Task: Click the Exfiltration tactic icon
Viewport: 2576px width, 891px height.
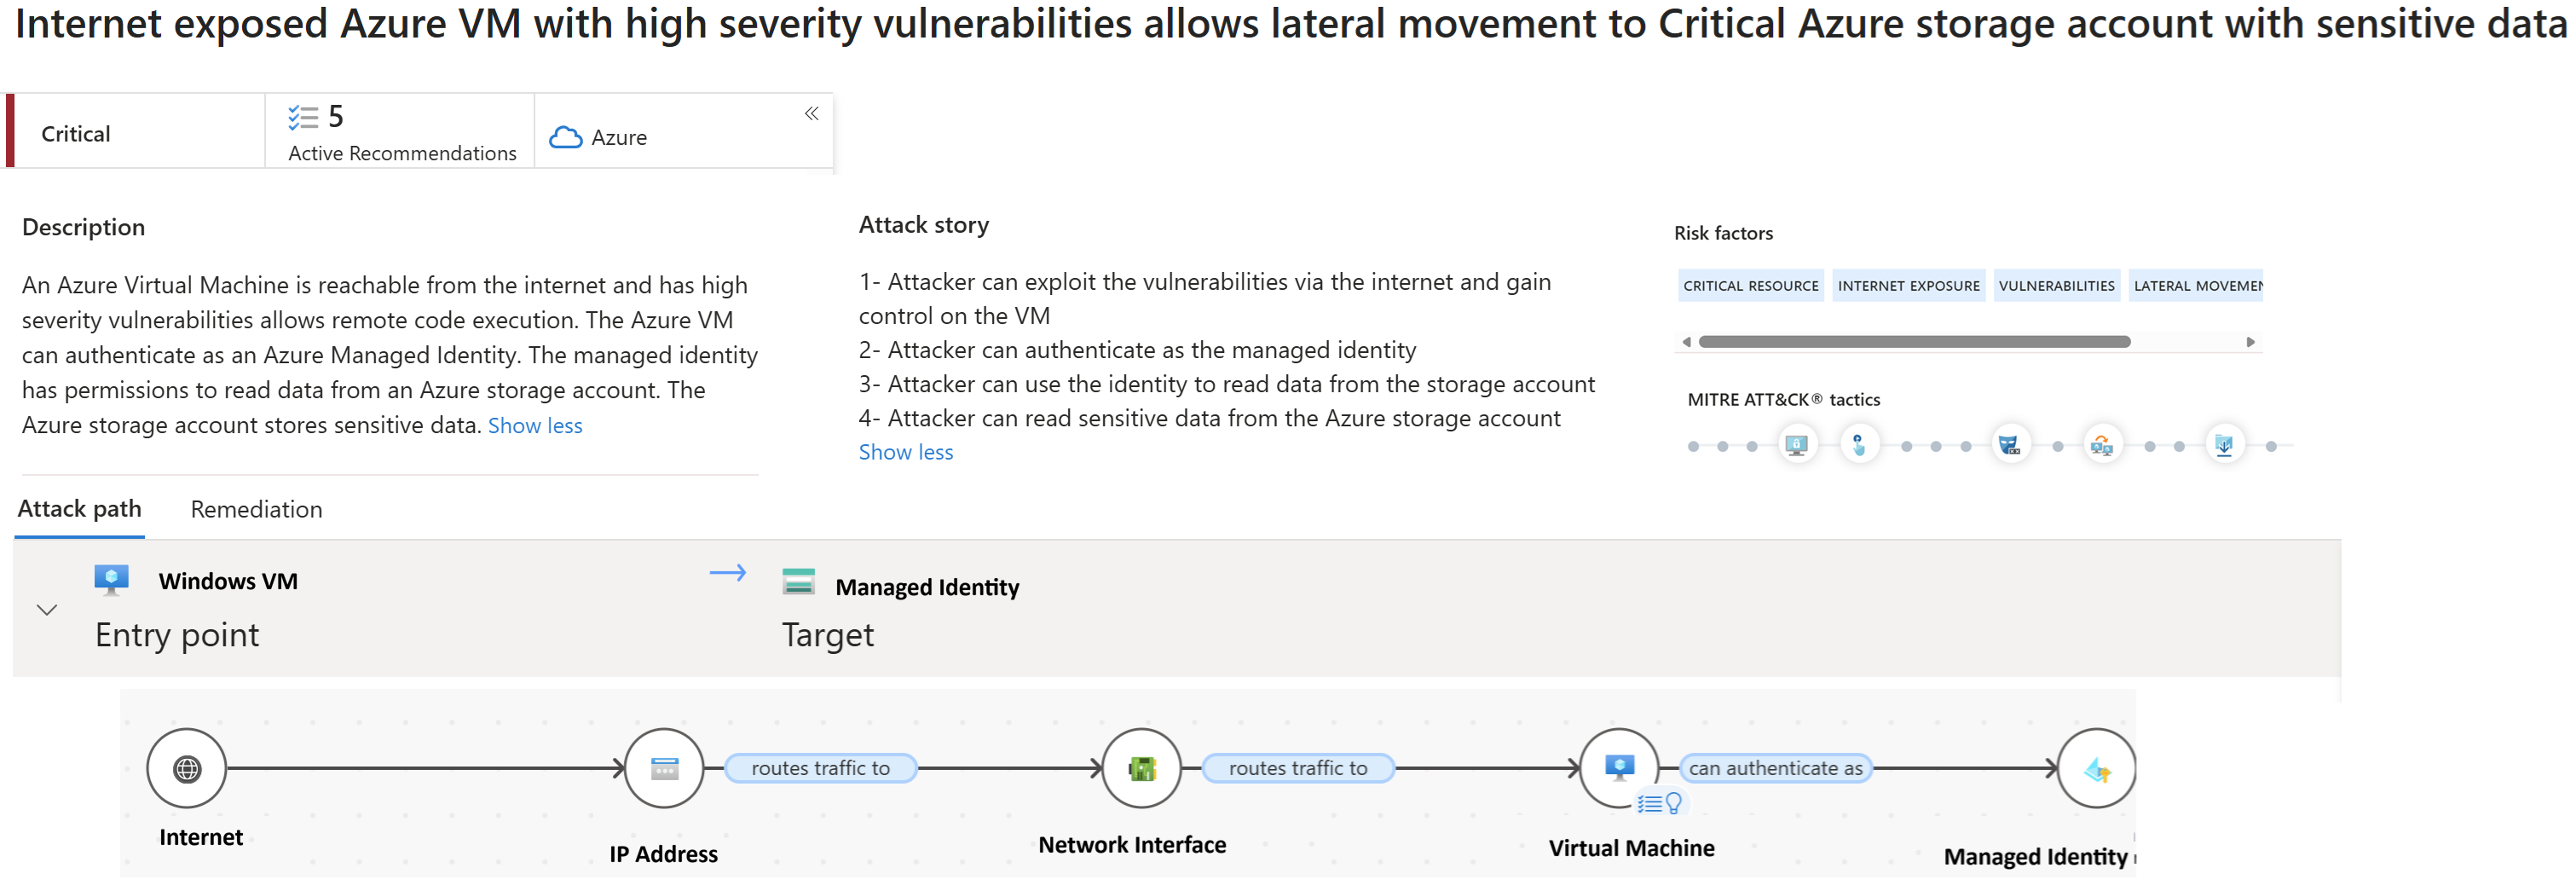Action: coord(2224,444)
